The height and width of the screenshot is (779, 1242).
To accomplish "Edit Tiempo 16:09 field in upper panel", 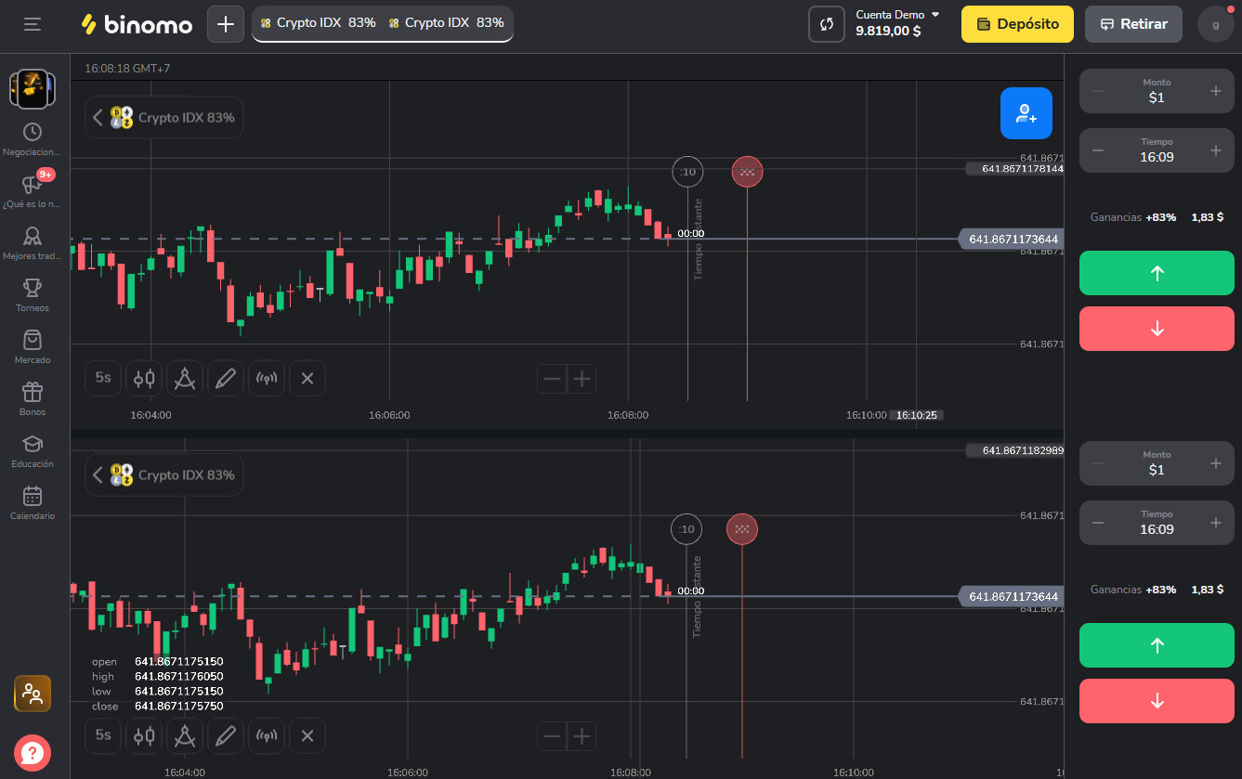I will click(1157, 150).
